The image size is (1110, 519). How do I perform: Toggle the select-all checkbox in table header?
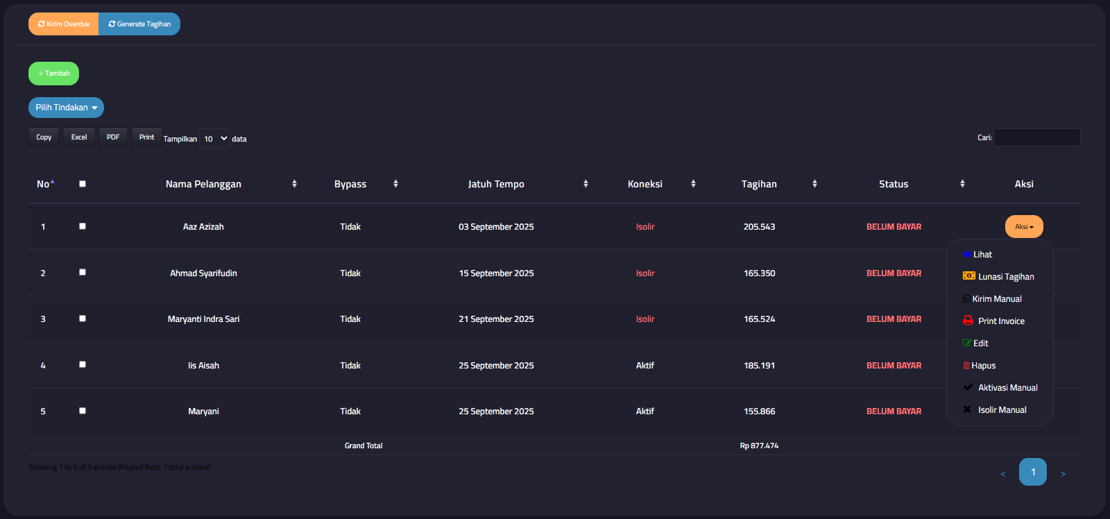coord(83,184)
